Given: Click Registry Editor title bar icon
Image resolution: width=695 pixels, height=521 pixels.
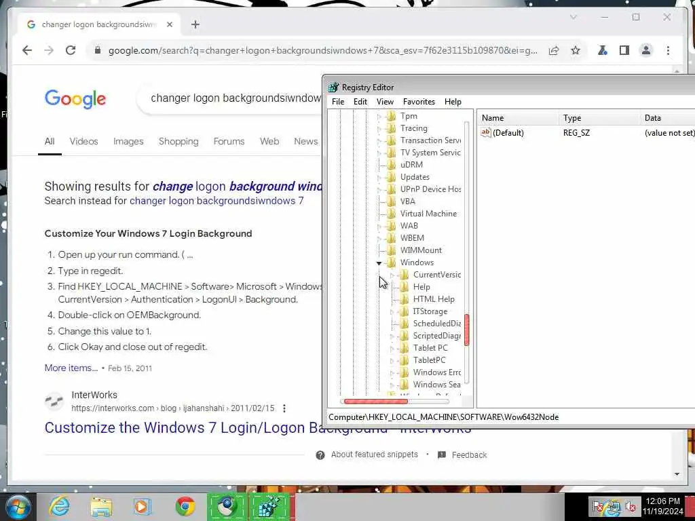Looking at the screenshot, I should [x=333, y=88].
